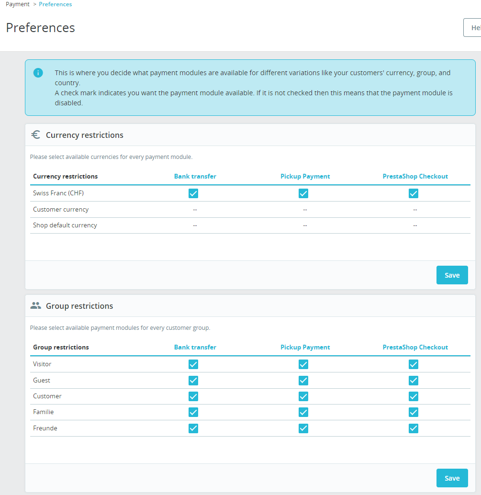481x495 pixels.
Task: Uncheck PrestaShop Checkout for the Familie group
Action: (x=413, y=412)
